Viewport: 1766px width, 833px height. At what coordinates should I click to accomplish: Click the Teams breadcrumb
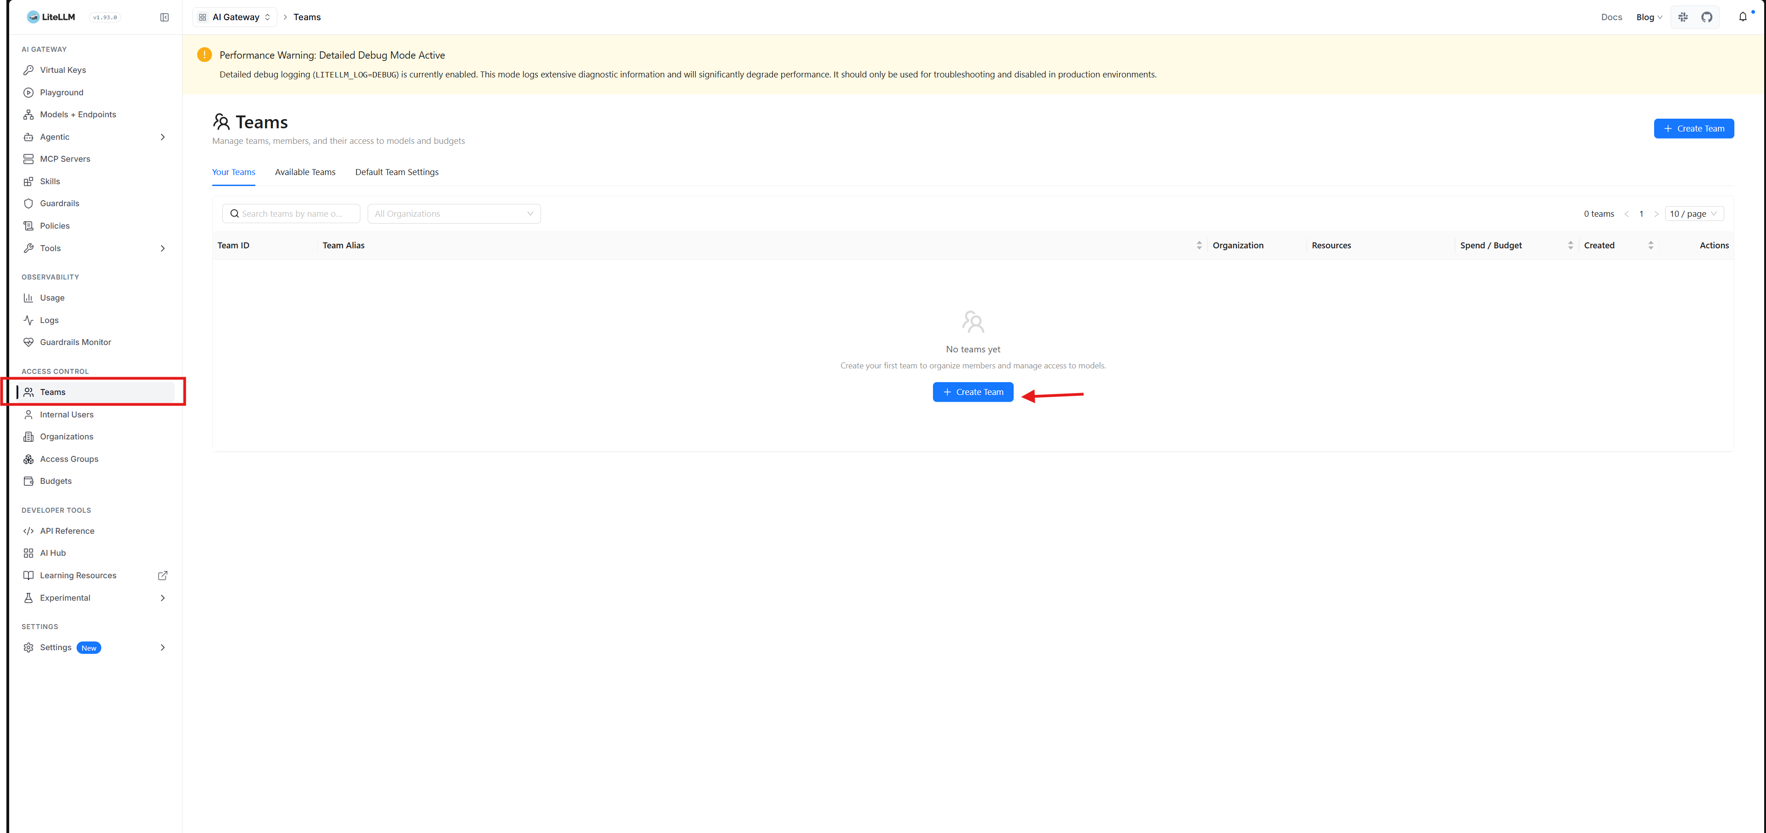pyautogui.click(x=307, y=17)
